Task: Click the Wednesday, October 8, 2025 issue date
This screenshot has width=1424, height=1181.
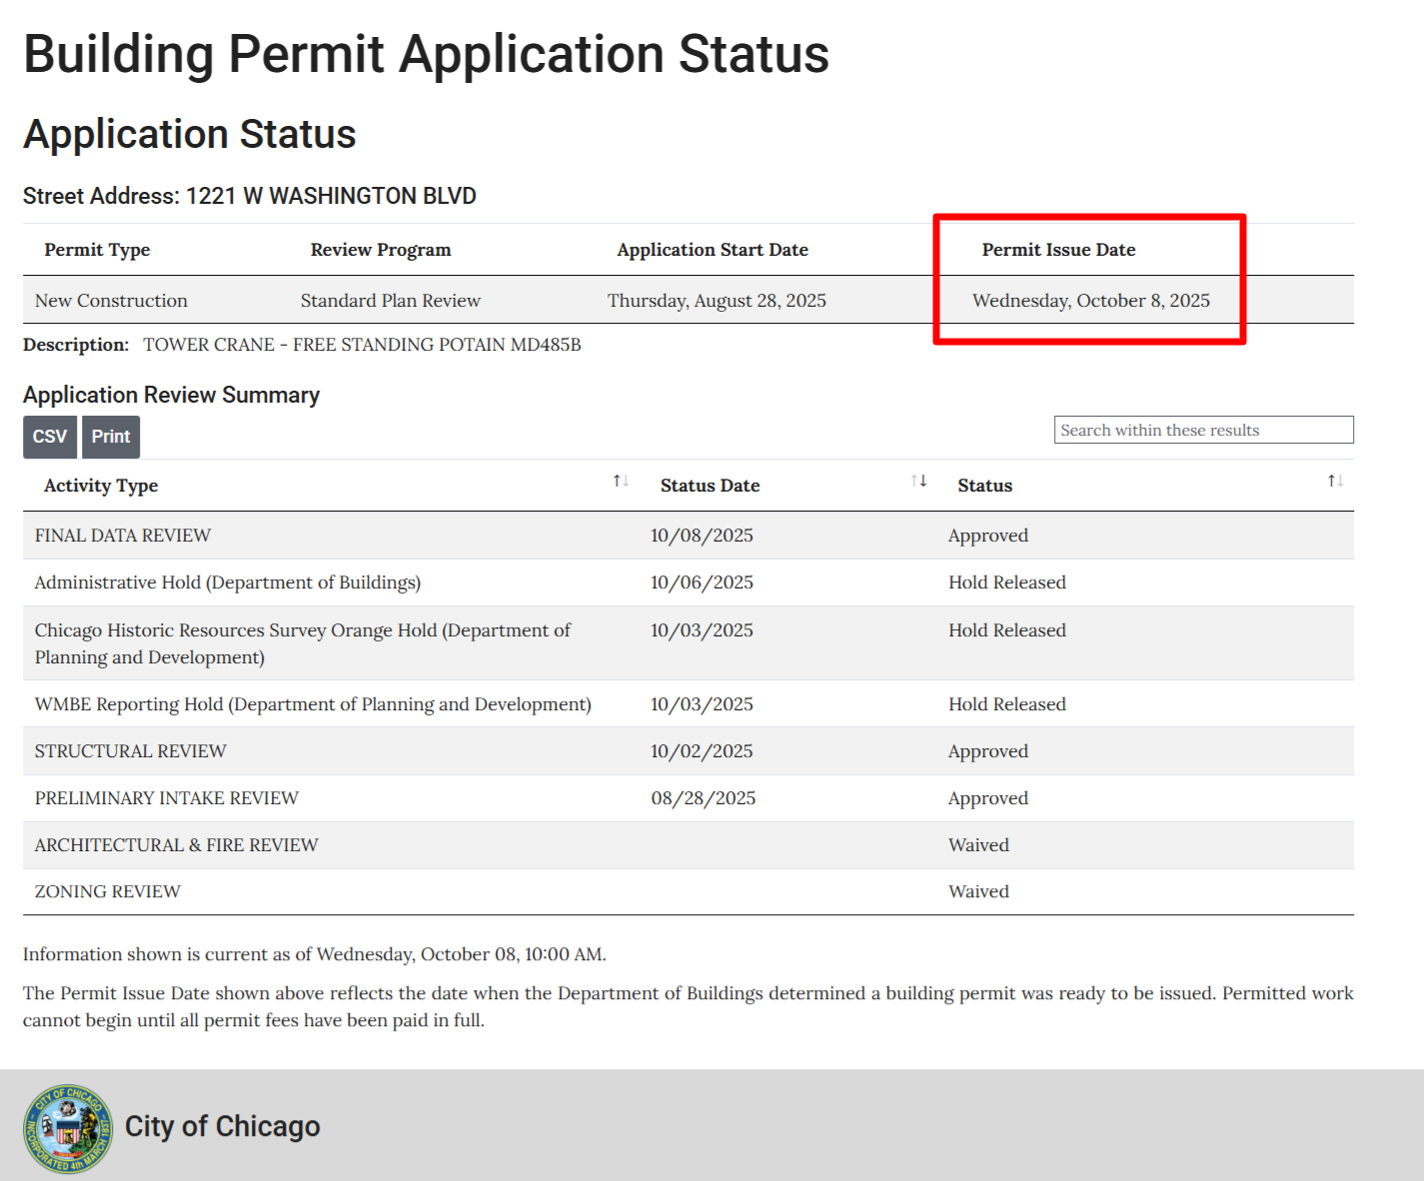Action: click(1090, 301)
